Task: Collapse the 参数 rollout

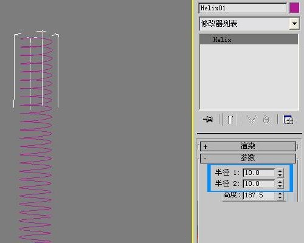Action: coord(248,159)
